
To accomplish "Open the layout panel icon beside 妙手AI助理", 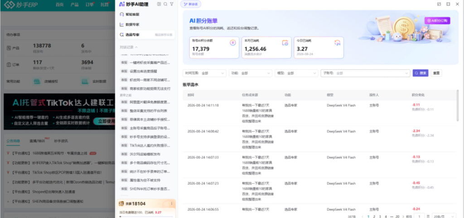I will click(x=159, y=4).
